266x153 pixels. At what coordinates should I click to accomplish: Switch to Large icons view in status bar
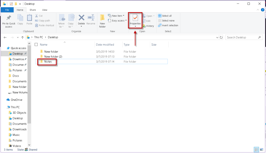pos(262,150)
